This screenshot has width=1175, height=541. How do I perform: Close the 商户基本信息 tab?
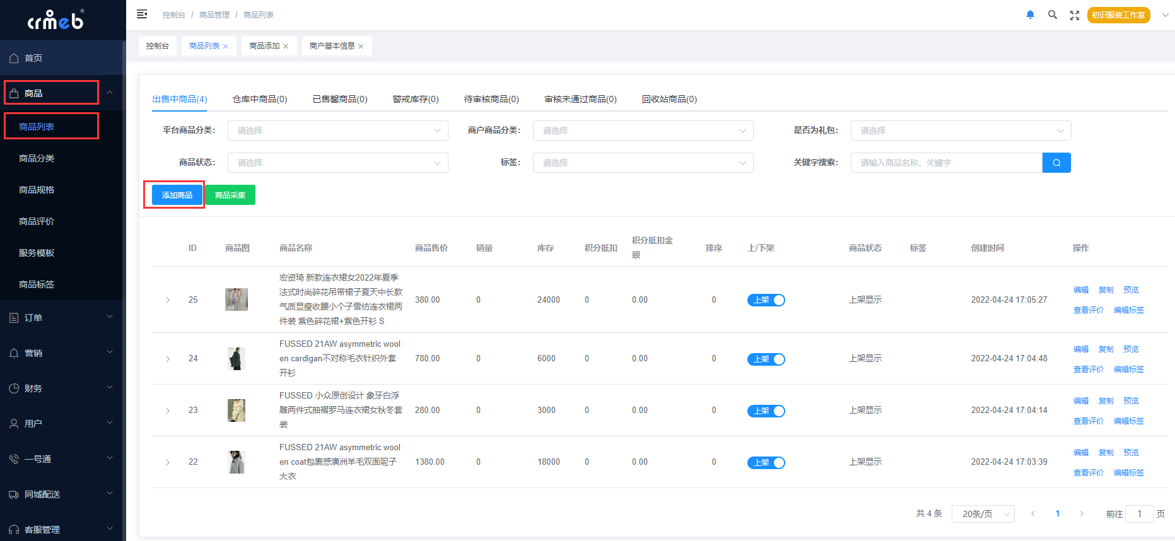361,47
